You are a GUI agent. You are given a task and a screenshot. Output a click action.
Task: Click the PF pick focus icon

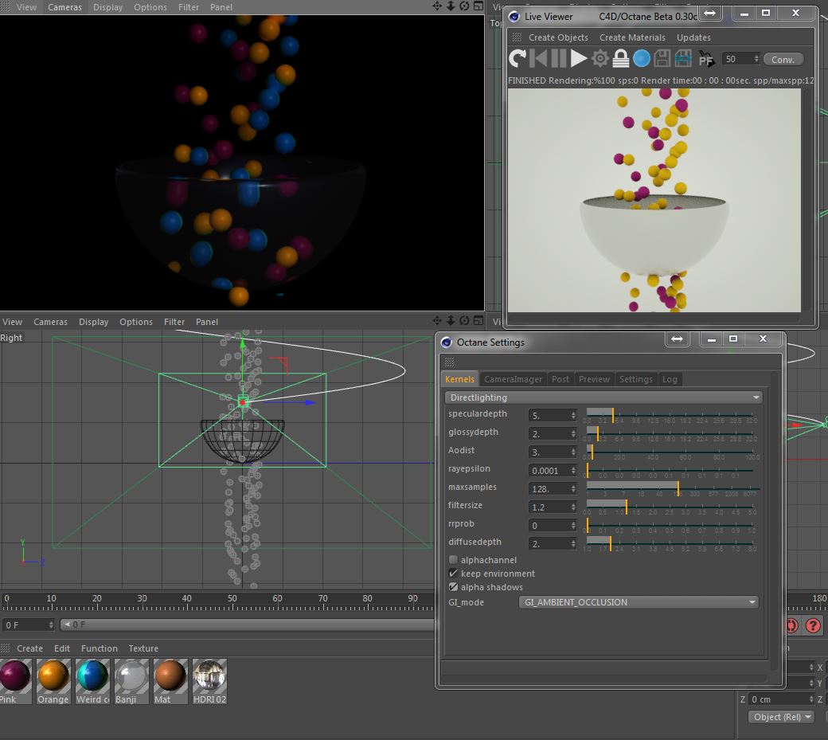(x=705, y=59)
